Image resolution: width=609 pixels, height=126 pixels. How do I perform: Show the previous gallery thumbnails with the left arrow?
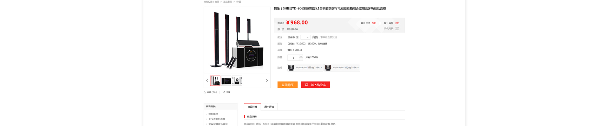207,81
